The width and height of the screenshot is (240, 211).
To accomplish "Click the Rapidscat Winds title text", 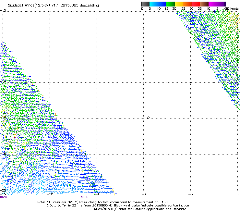I will coord(53,6).
